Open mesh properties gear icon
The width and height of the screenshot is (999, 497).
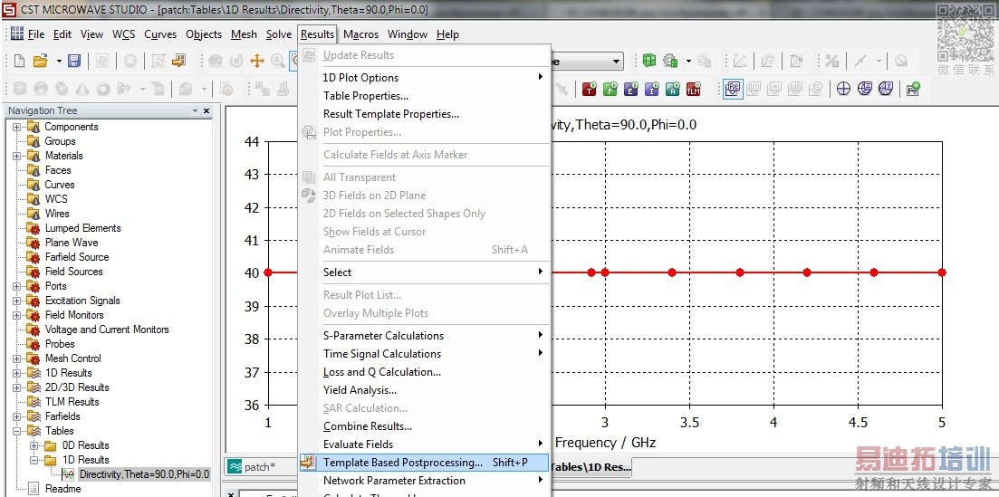pos(670,62)
